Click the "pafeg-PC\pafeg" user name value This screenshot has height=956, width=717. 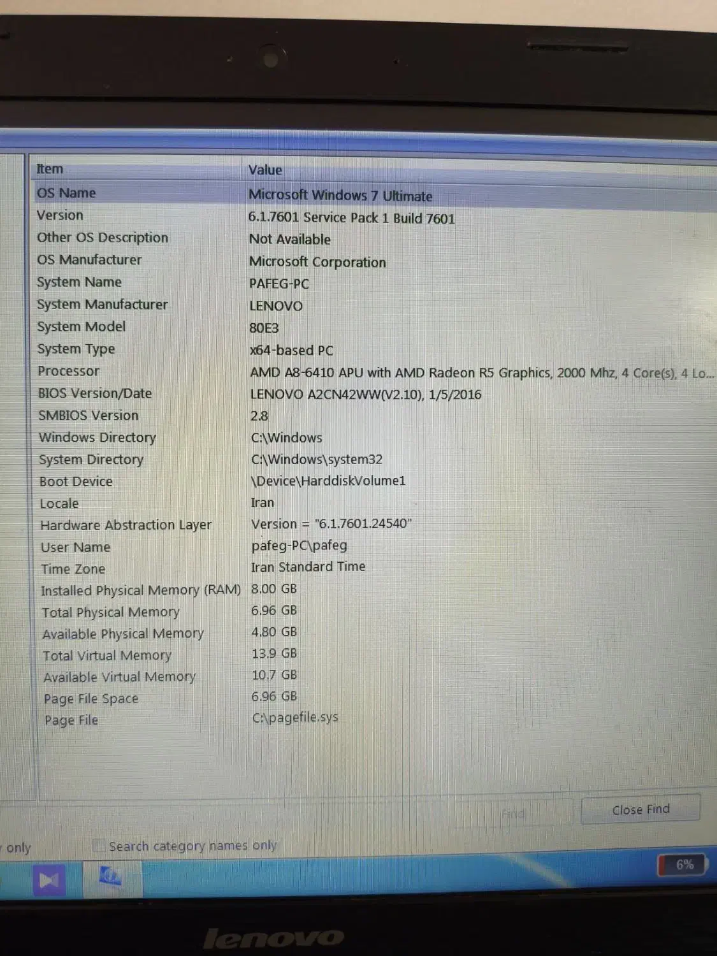(300, 546)
